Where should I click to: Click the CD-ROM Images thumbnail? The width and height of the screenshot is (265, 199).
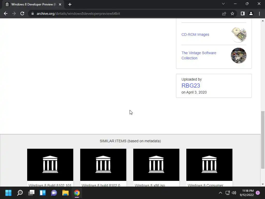pos(239,34)
